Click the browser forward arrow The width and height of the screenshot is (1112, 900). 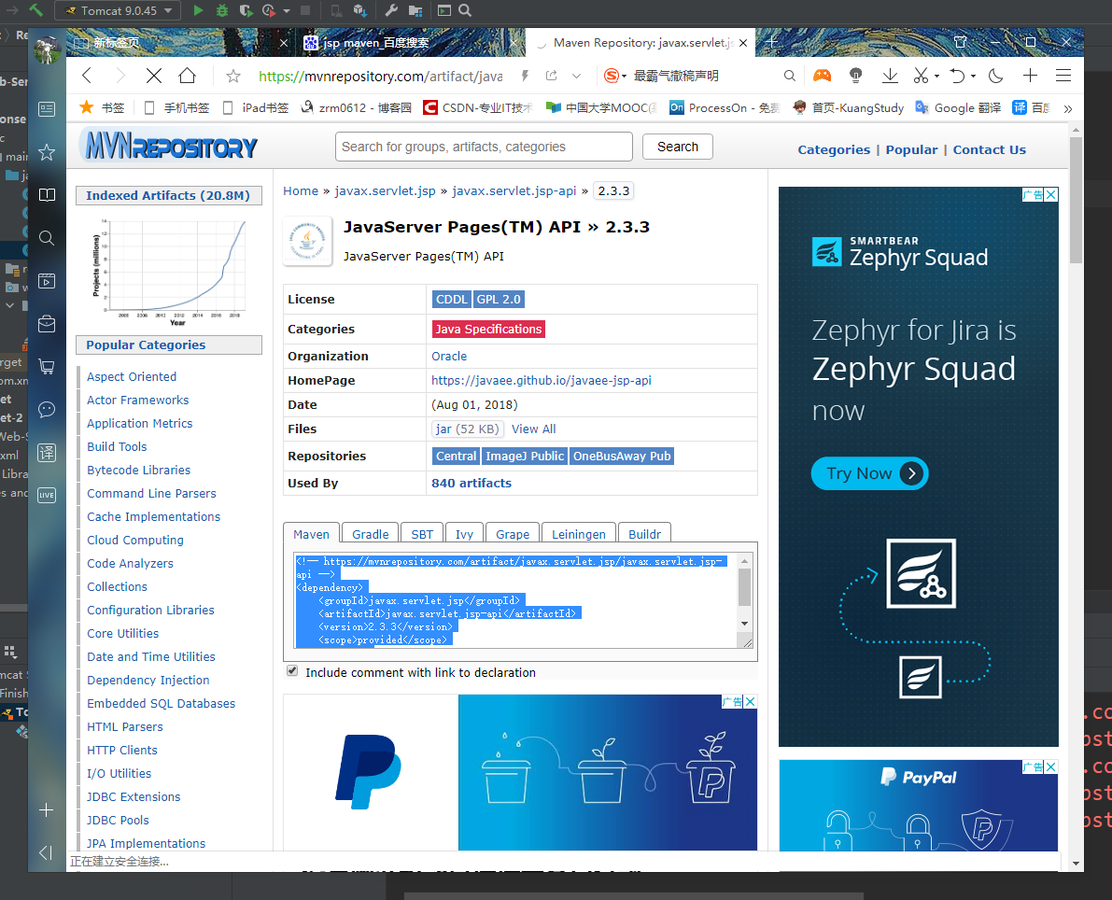point(120,76)
